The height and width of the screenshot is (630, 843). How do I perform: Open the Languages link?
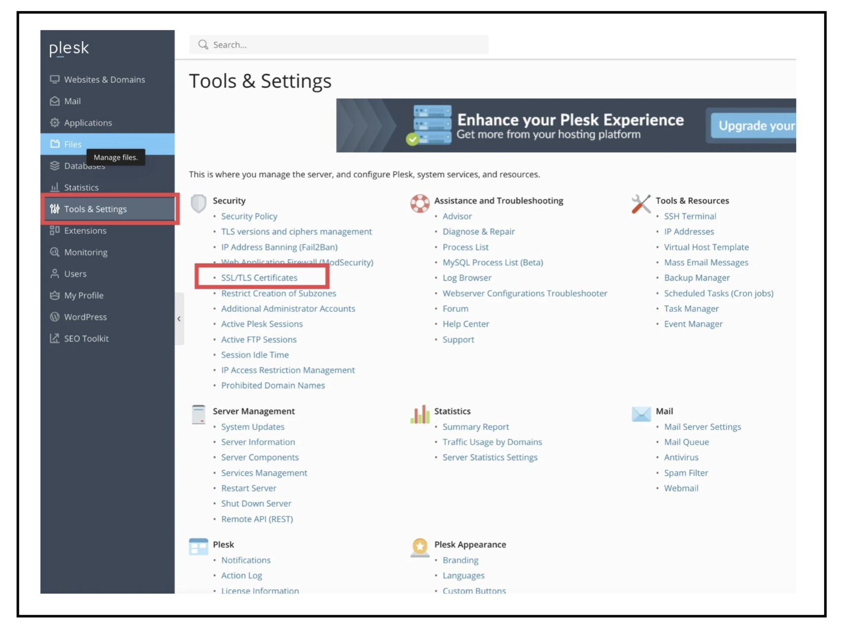click(463, 575)
